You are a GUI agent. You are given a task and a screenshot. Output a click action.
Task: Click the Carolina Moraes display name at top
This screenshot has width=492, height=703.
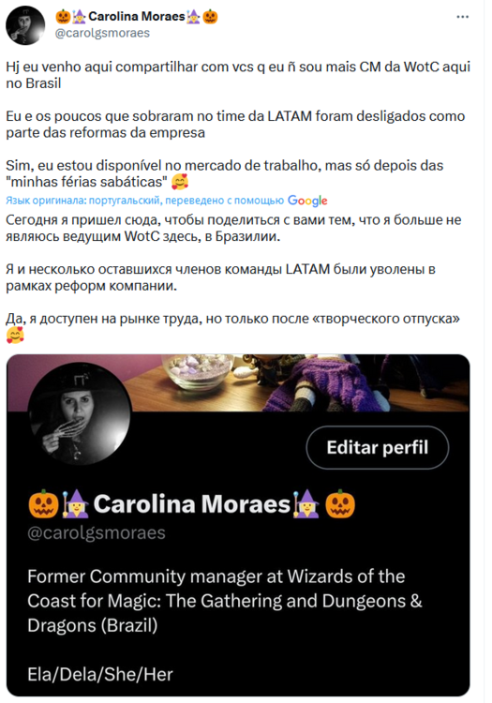coord(137,17)
